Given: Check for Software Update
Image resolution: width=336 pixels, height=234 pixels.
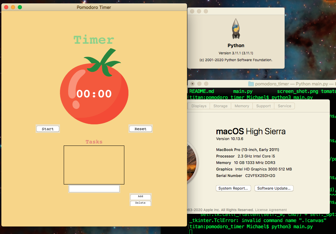Looking at the screenshot, I should coord(274,188).
